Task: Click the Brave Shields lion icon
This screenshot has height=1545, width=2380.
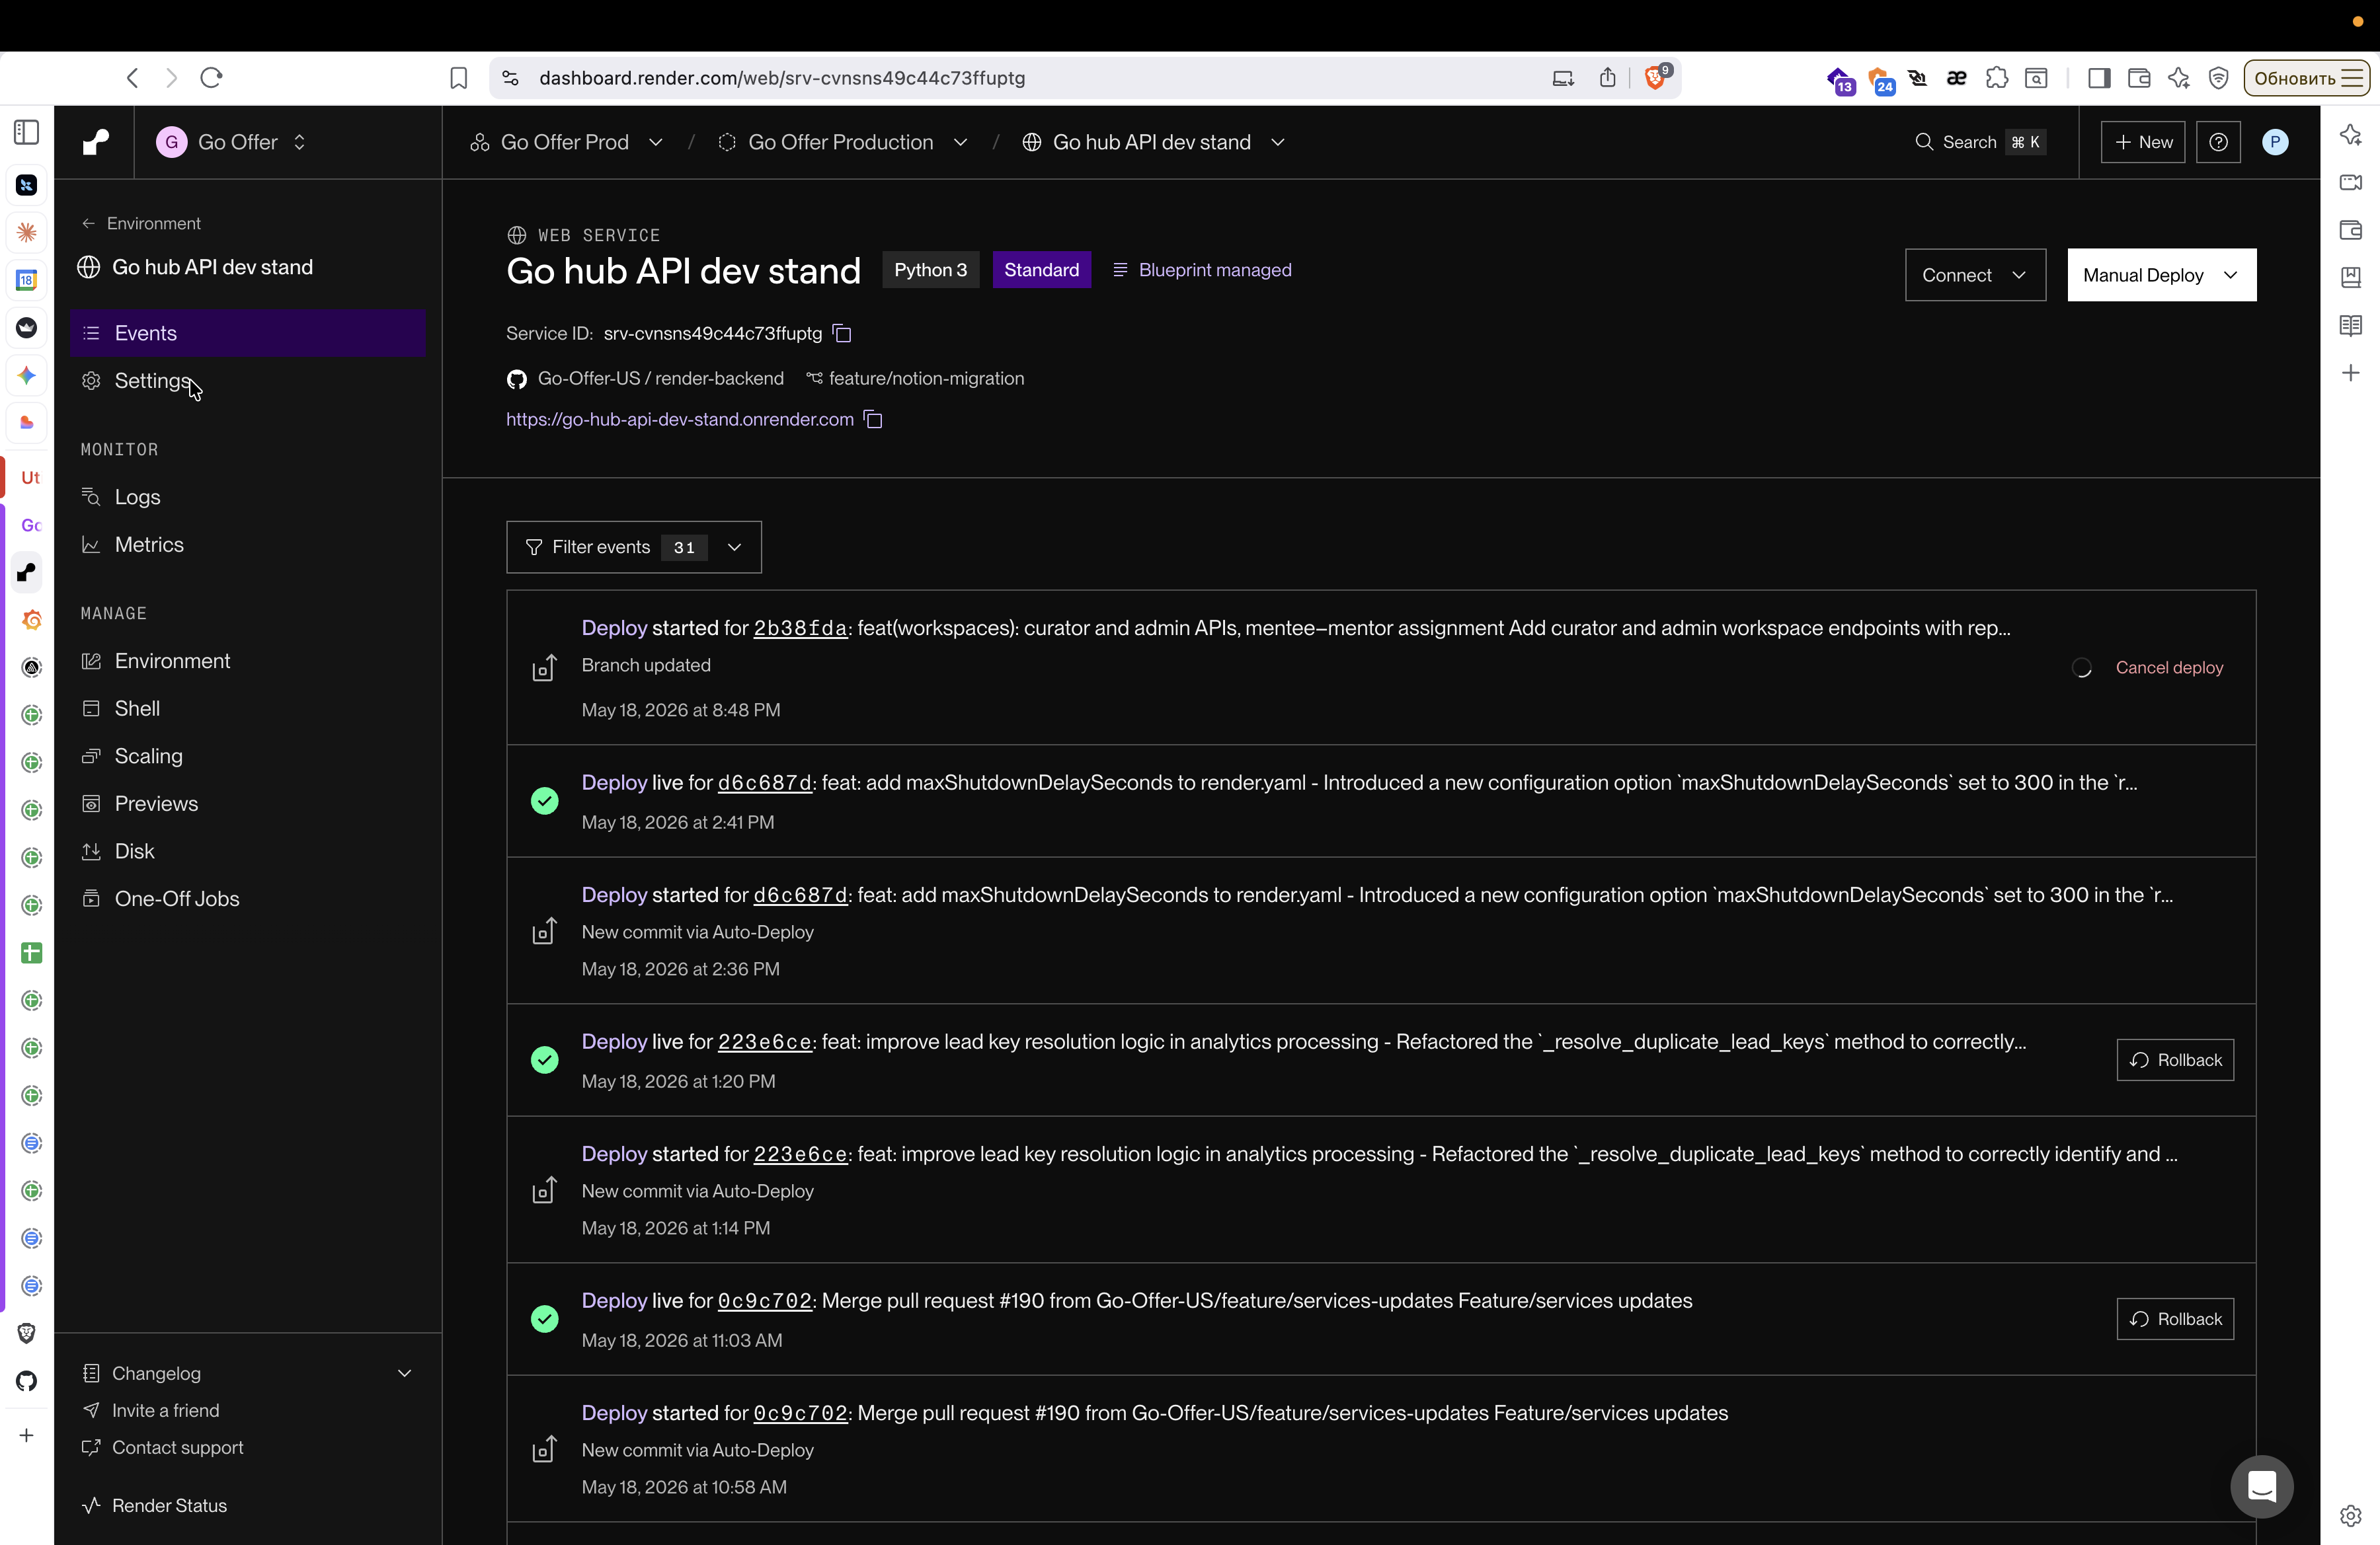Action: click(x=1655, y=78)
